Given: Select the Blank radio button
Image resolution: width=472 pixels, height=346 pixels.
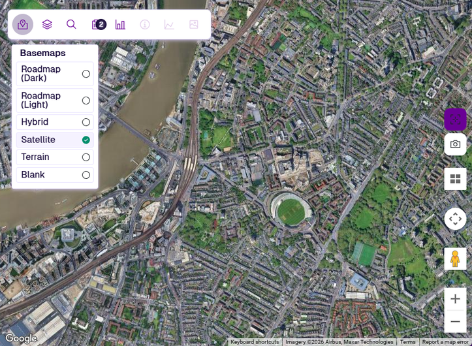Looking at the screenshot, I should pos(86,175).
